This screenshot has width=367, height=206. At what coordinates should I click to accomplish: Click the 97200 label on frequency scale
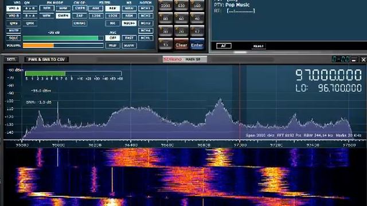[x=276, y=145]
